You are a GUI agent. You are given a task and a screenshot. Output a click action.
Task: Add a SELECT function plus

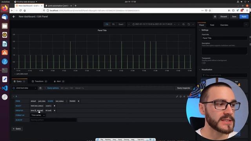pos(55,106)
